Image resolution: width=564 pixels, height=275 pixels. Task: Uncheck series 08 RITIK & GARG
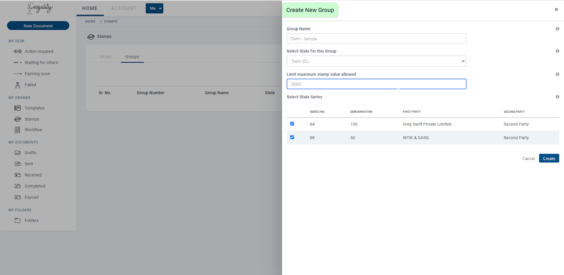coord(292,137)
